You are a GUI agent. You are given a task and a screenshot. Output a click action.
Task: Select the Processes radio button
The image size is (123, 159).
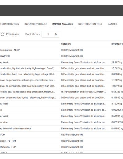(2, 34)
